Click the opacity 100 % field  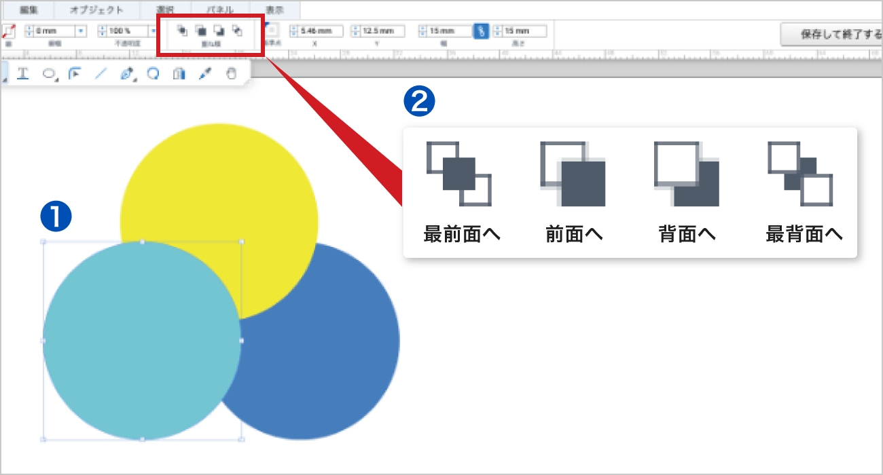click(127, 31)
